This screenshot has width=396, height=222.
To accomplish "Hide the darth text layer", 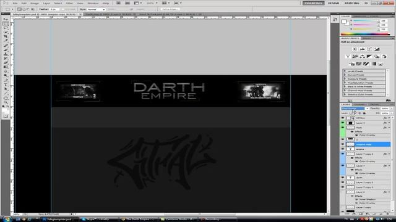I will 343,178.
